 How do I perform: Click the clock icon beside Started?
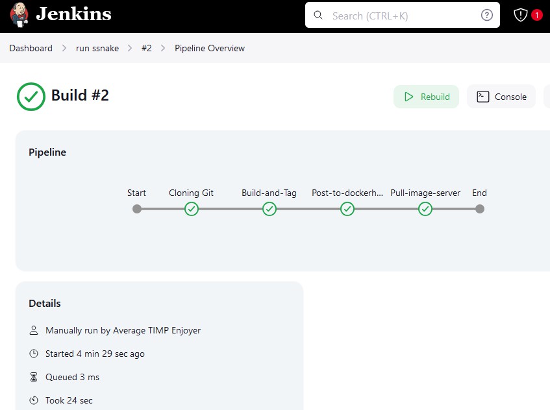34,354
